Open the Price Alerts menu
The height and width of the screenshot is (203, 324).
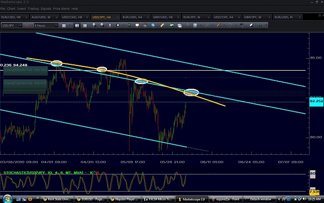(61, 9)
